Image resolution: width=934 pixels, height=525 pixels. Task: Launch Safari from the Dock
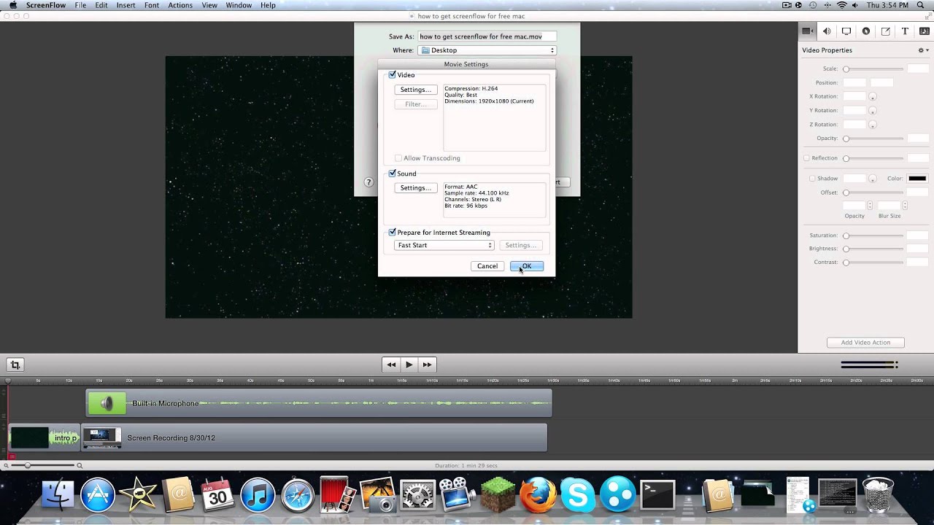(298, 496)
